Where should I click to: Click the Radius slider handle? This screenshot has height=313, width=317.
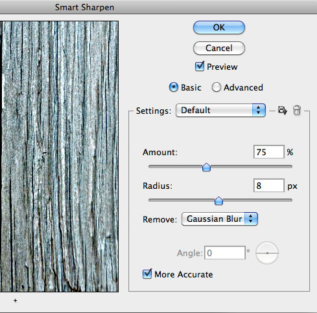point(218,200)
